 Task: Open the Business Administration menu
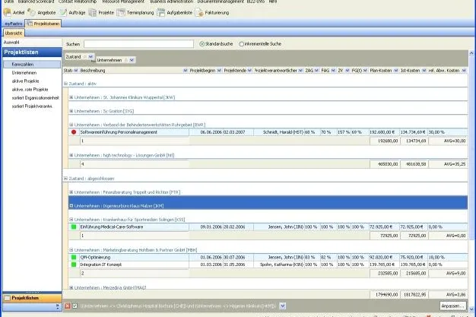pos(172,2)
